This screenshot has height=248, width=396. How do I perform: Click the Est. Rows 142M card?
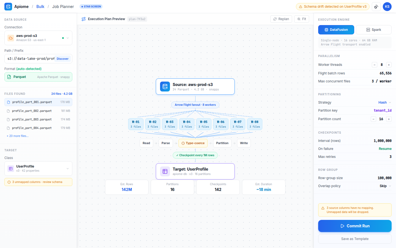point(127,187)
